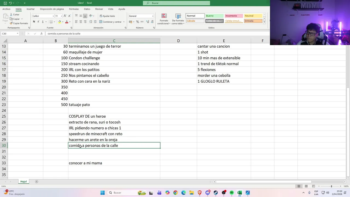This screenshot has height=197, width=350.
Task: Align text left in the cell
Action: pyautogui.click(x=76, y=22)
